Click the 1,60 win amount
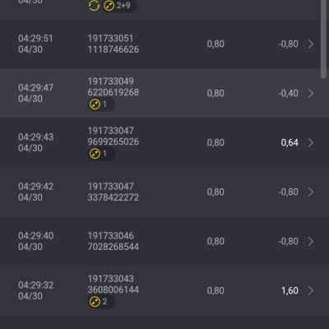The height and width of the screenshot is (329, 329). point(290,290)
